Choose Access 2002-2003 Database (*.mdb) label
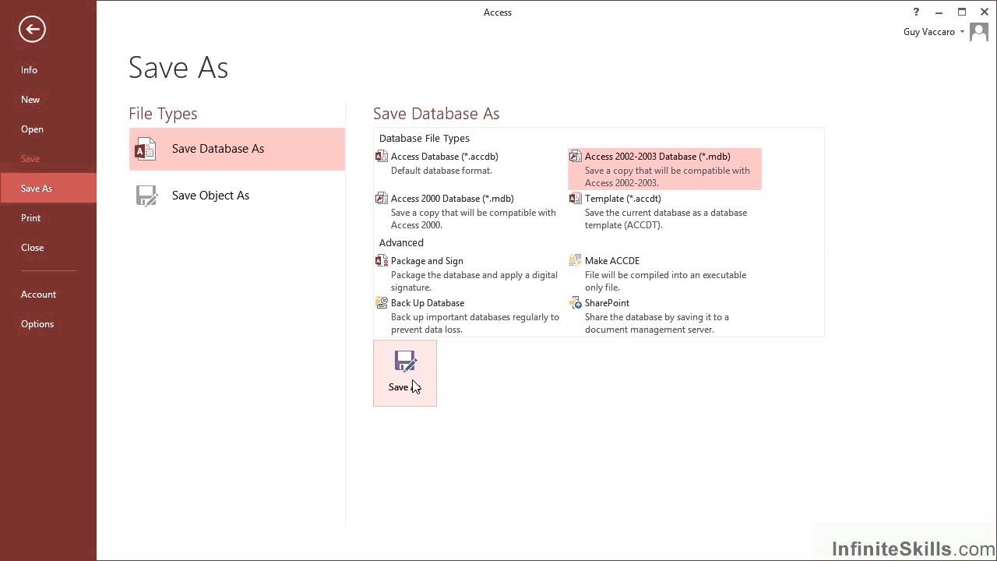This screenshot has width=997, height=561. tap(657, 157)
